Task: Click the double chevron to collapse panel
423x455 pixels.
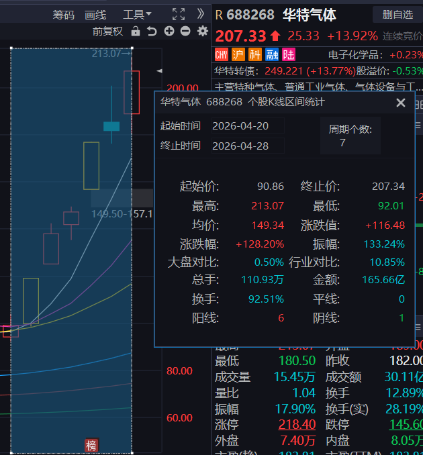Action: click(201, 13)
